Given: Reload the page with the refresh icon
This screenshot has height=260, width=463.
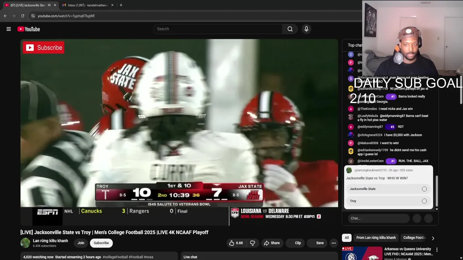Looking at the screenshot, I should tap(22, 16).
